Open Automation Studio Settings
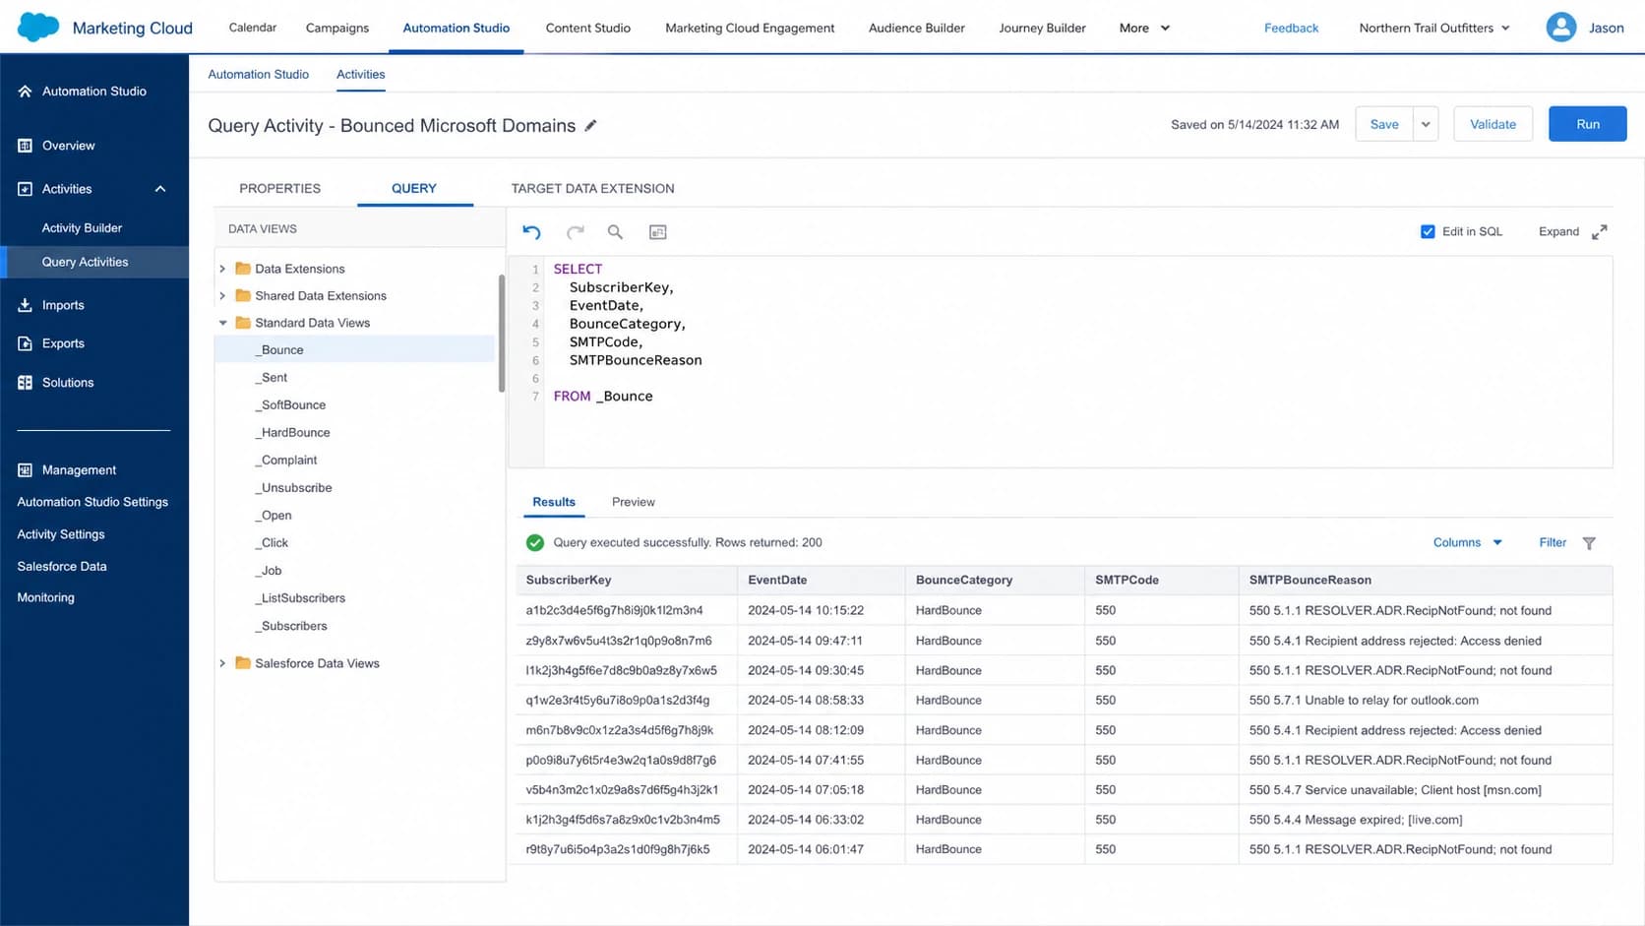Screen dimensions: 1645x926 click(x=92, y=502)
